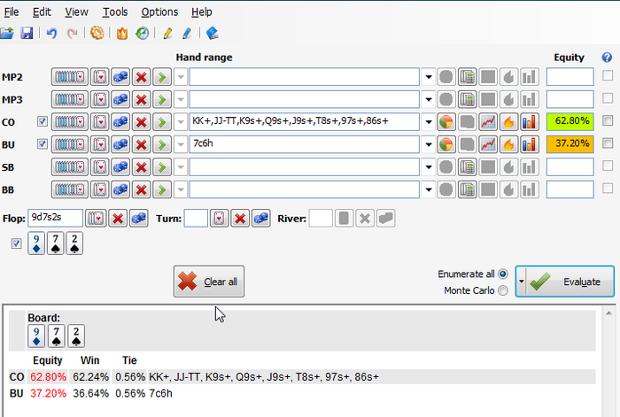This screenshot has width=620, height=417.
Task: Click the BU orange equity 37.20% box
Action: point(570,144)
